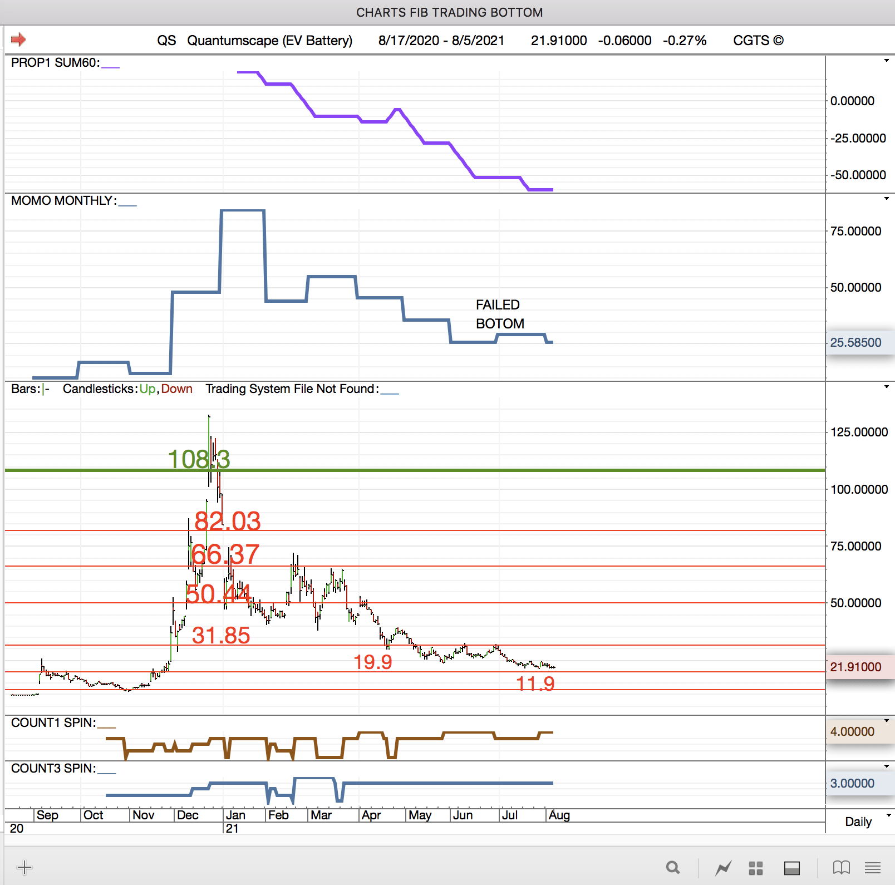Image resolution: width=895 pixels, height=885 pixels.
Task: Expand the MOMO MONTHLY pane menu arrow
Action: click(x=886, y=199)
